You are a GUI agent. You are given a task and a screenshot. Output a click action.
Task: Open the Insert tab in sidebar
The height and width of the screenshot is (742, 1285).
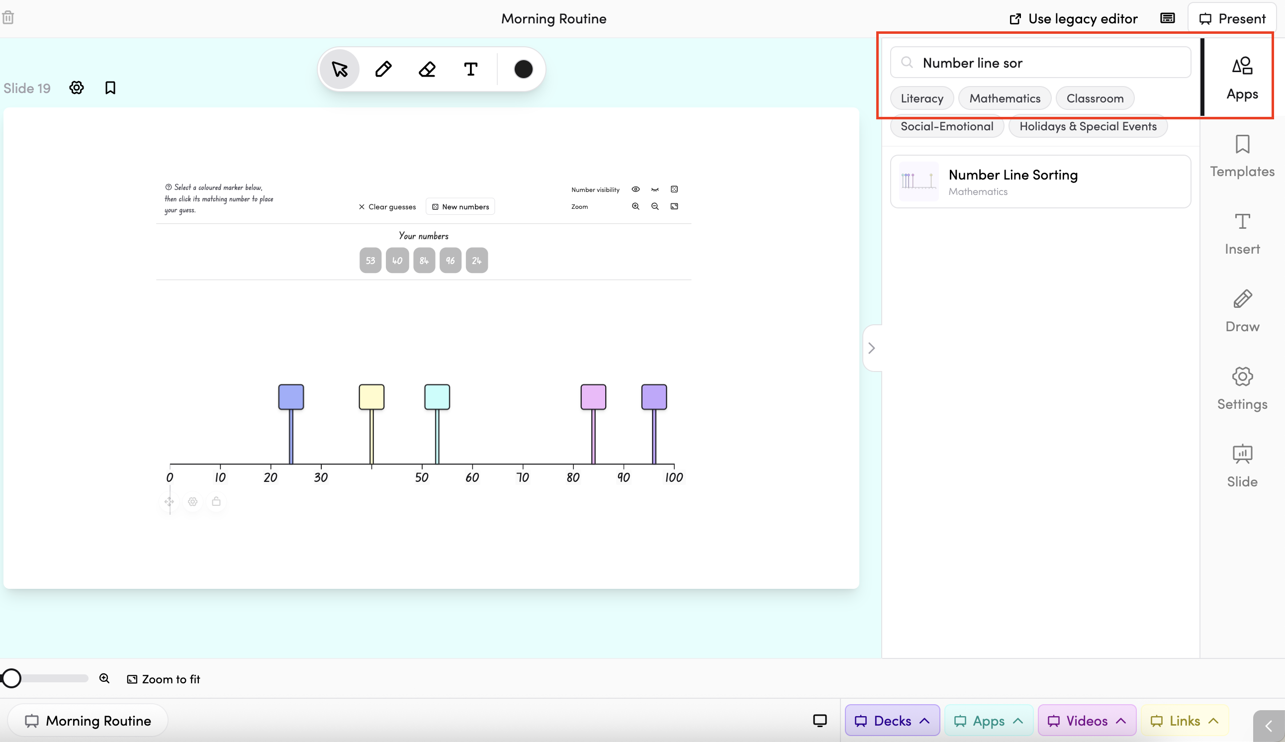click(x=1242, y=233)
